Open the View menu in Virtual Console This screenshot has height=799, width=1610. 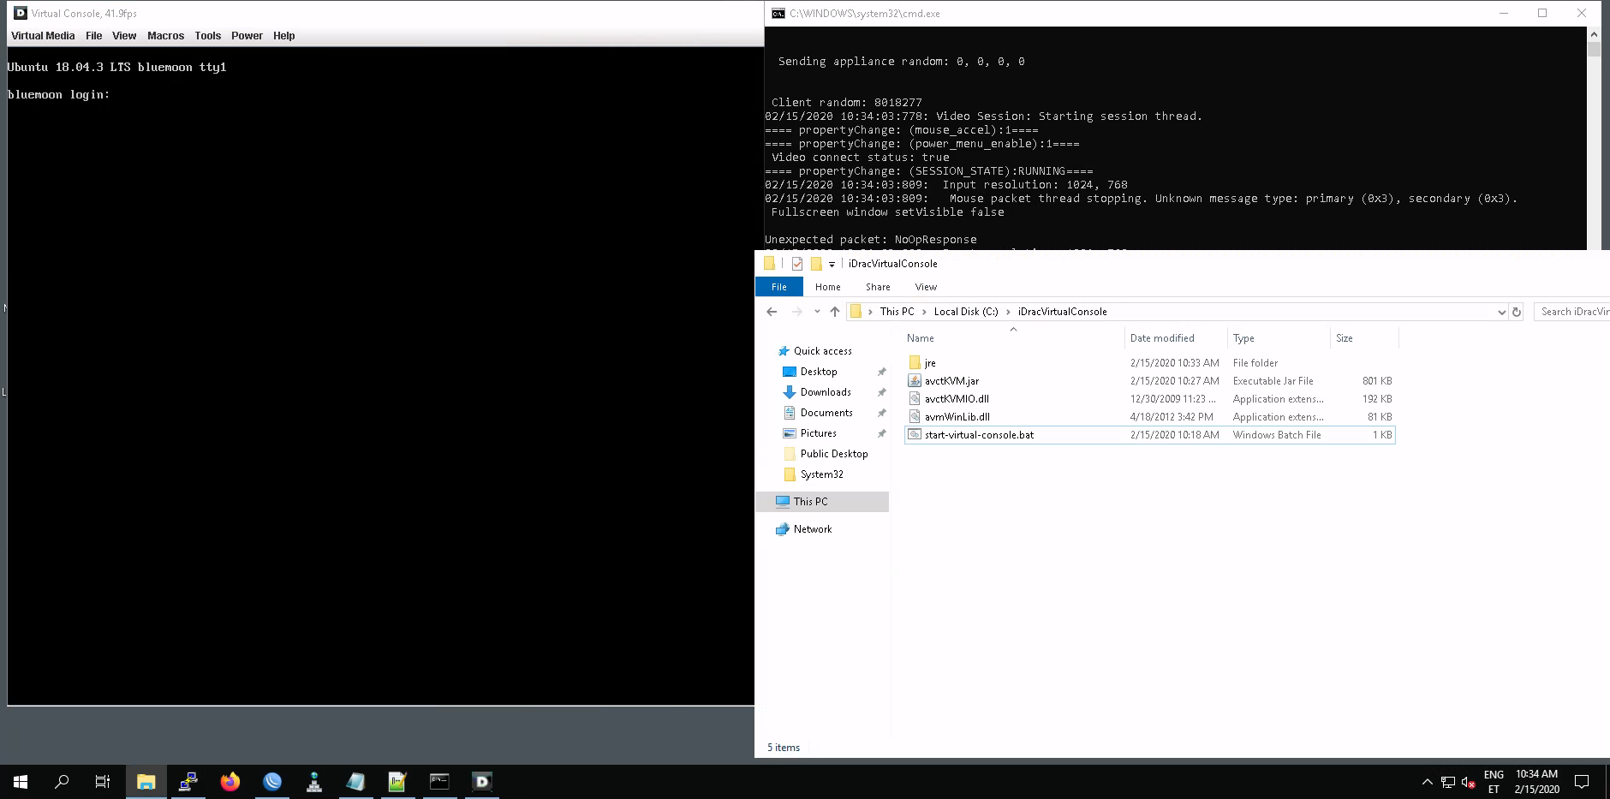pyautogui.click(x=124, y=36)
